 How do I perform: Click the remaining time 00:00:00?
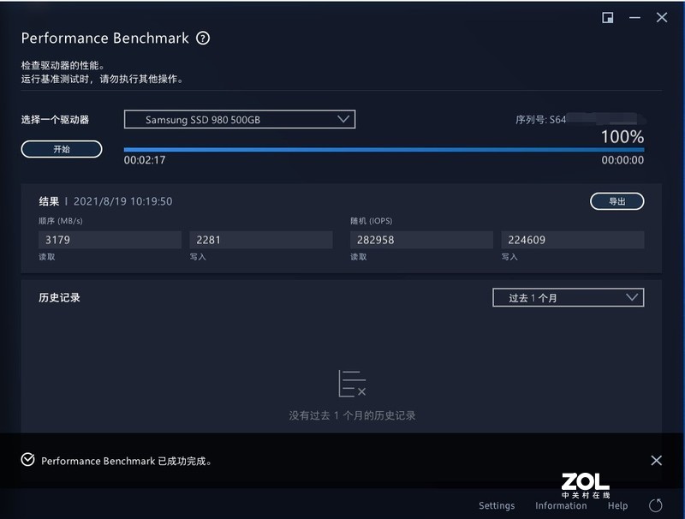(622, 160)
